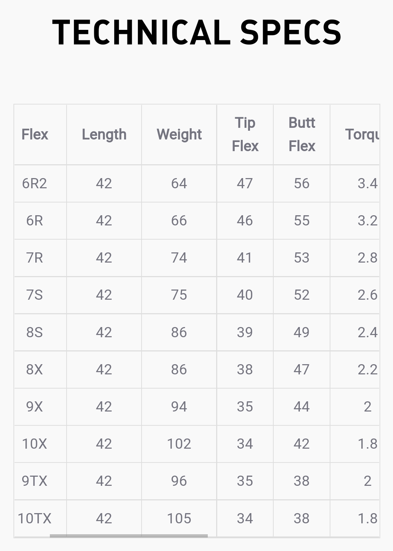Click weight value 105 in the table
The height and width of the screenshot is (551, 393).
pos(179,518)
